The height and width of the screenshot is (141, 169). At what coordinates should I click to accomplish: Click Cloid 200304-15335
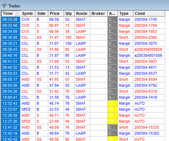[147, 127]
